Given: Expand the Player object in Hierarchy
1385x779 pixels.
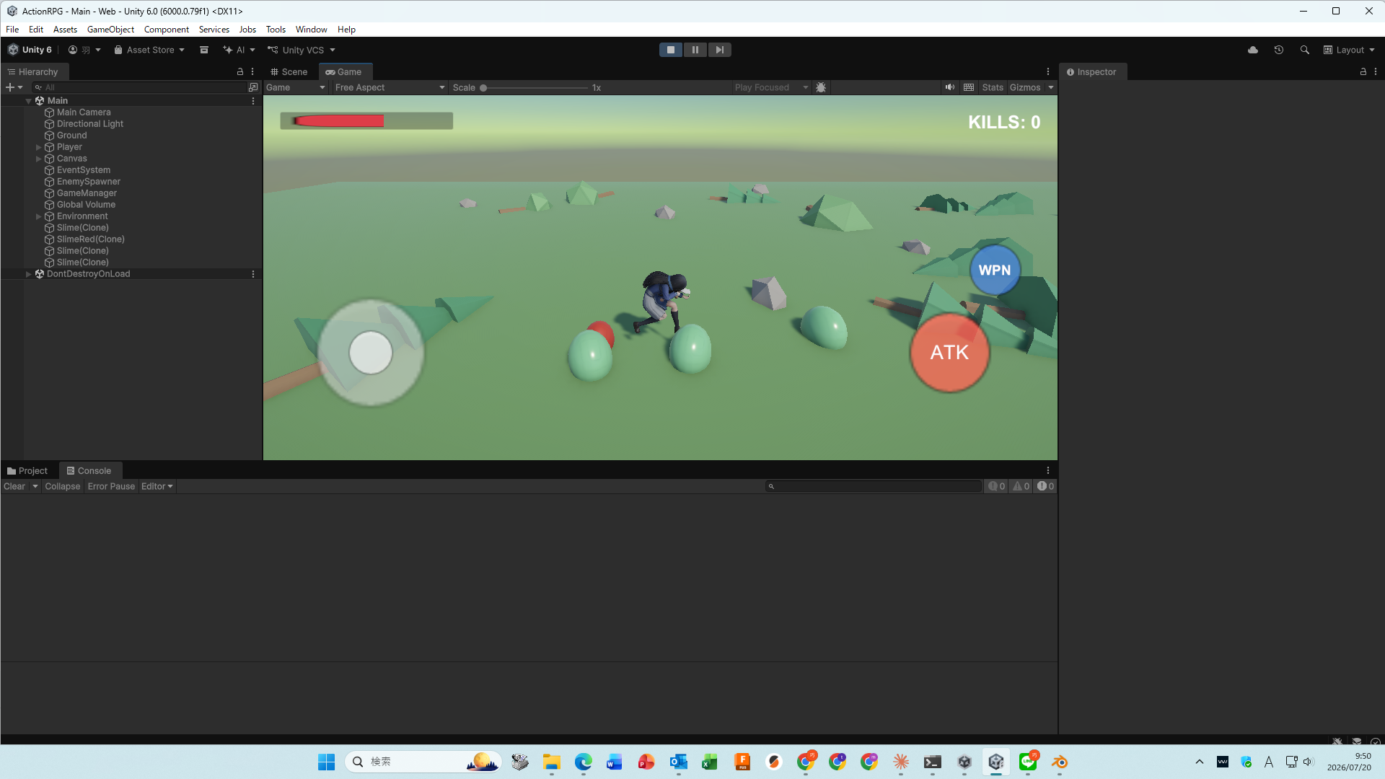Looking at the screenshot, I should [39, 147].
